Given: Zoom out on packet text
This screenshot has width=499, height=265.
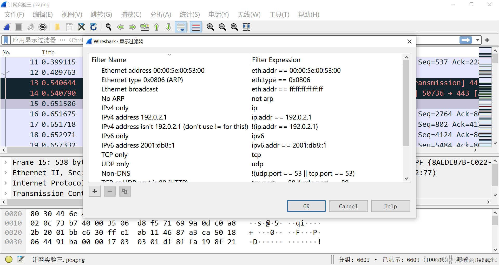Looking at the screenshot, I should click(222, 27).
